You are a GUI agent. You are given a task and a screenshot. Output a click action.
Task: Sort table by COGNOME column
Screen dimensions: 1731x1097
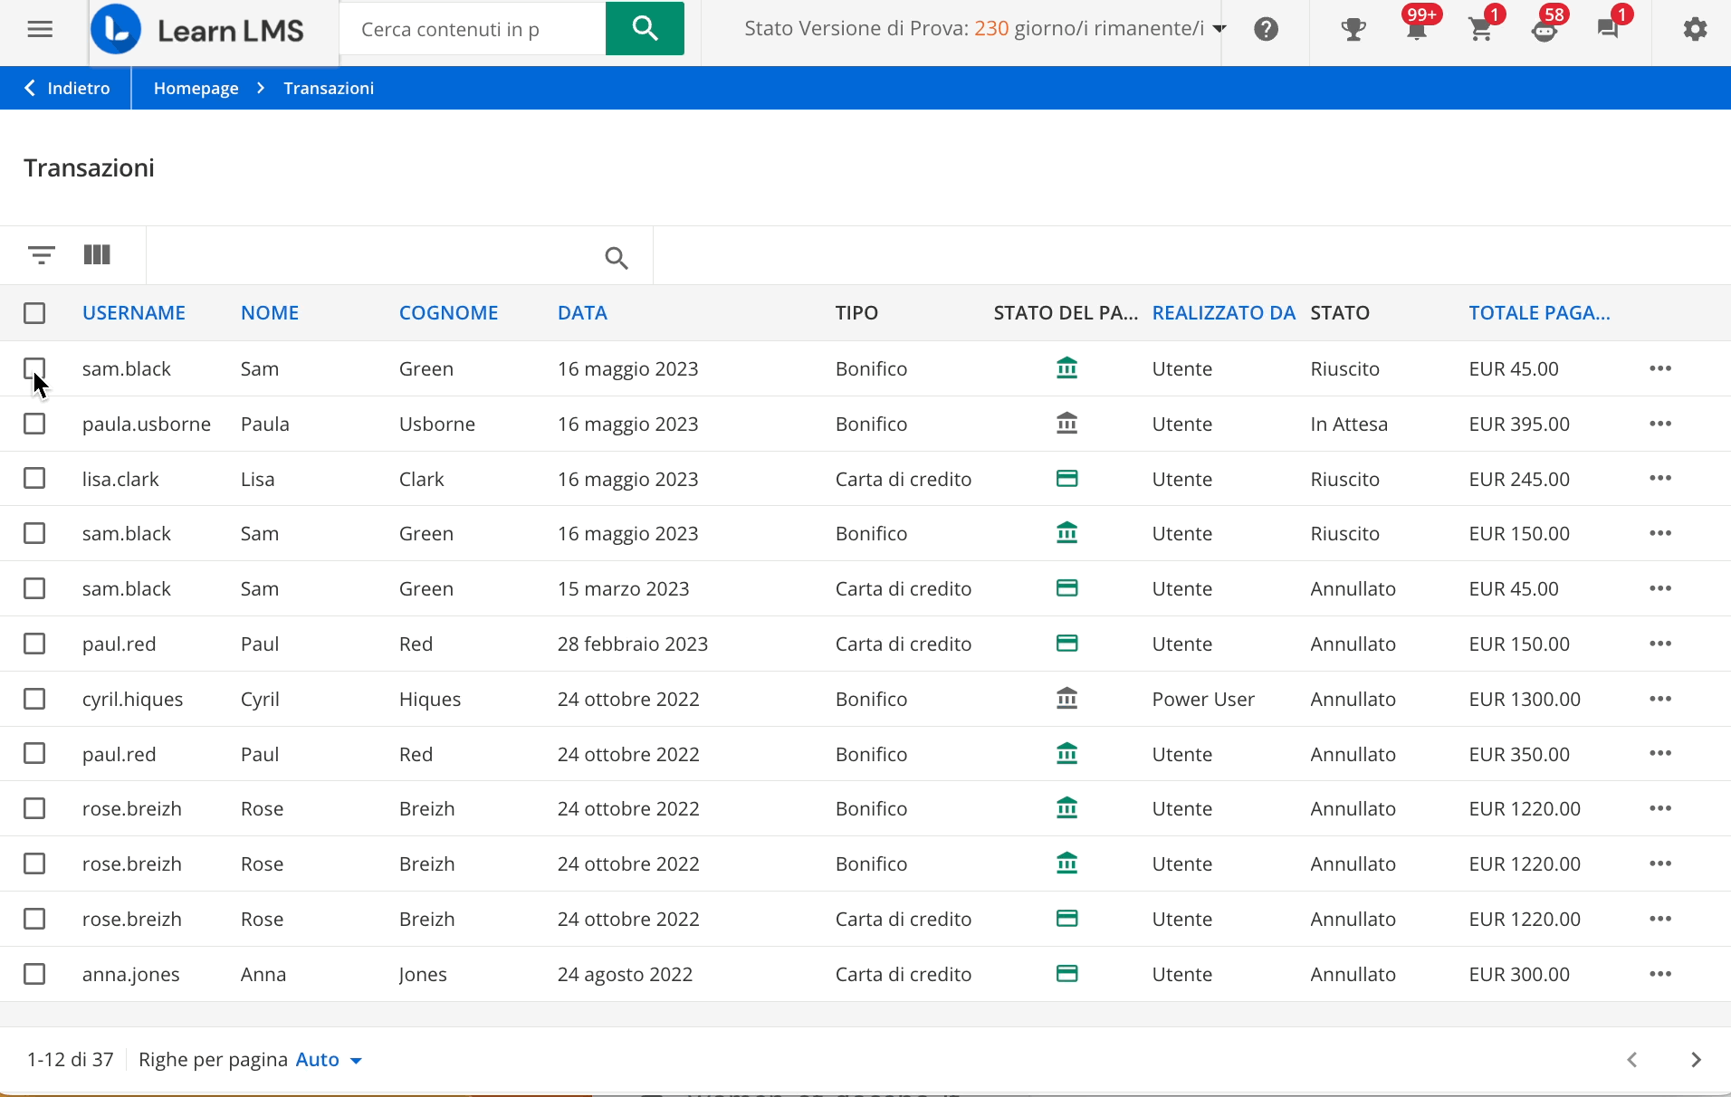click(x=449, y=313)
